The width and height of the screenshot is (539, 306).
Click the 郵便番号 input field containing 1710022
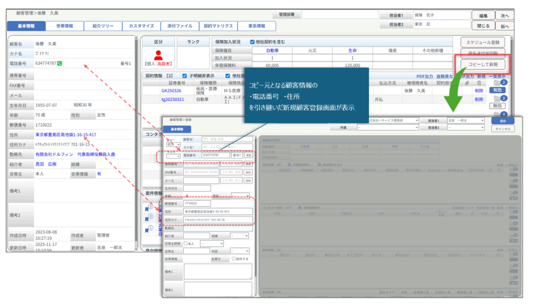click(197, 203)
